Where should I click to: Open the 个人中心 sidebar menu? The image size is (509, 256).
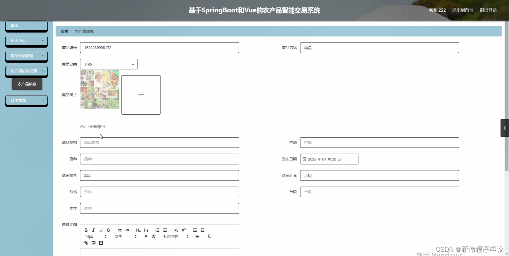pos(26,41)
